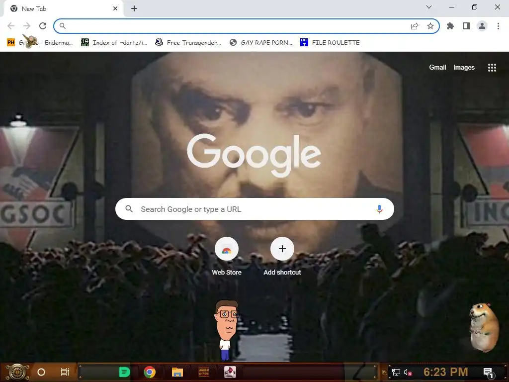Viewport: 509px width, 382px height.
Task: Open the clock showing 6:23 PM
Action: pyautogui.click(x=446, y=372)
